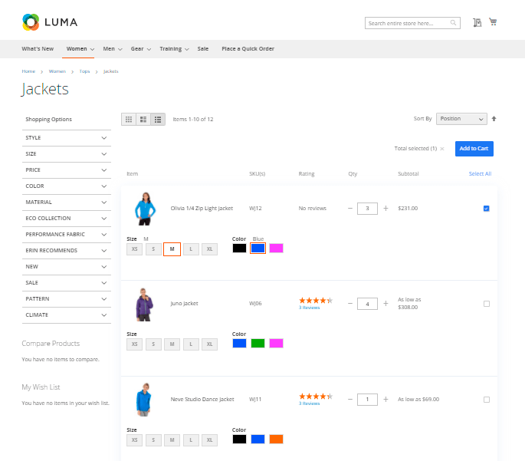Viewport: 525px width, 461px height.
Task: Click the Luma logo
Action: (x=50, y=22)
